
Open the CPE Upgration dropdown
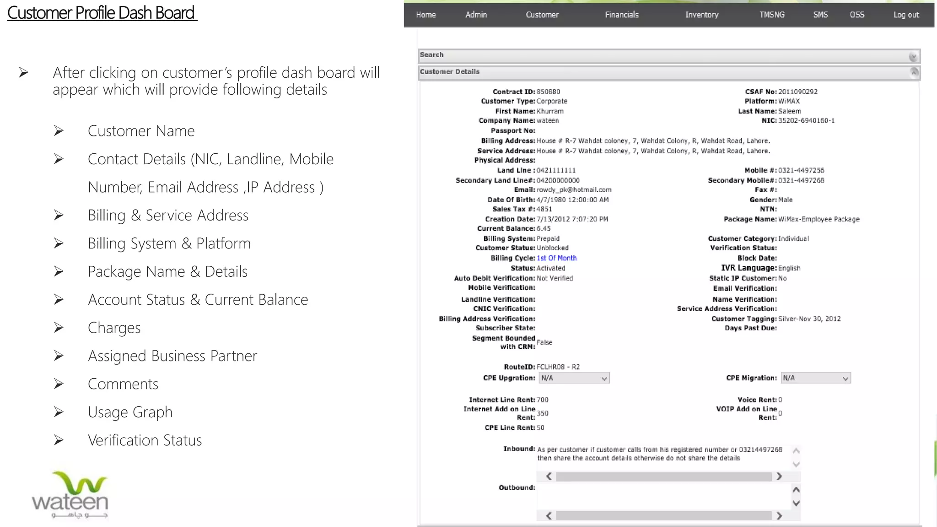(x=574, y=378)
